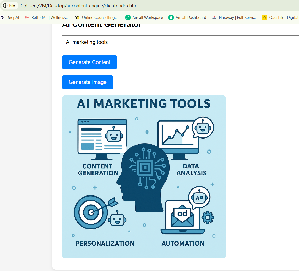The height and width of the screenshot is (271, 299).
Task: Open the Qaushik bookmark icon
Action: [265, 18]
